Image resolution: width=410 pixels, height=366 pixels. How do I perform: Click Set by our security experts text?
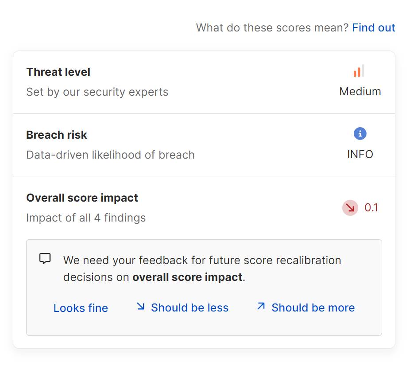[97, 92]
